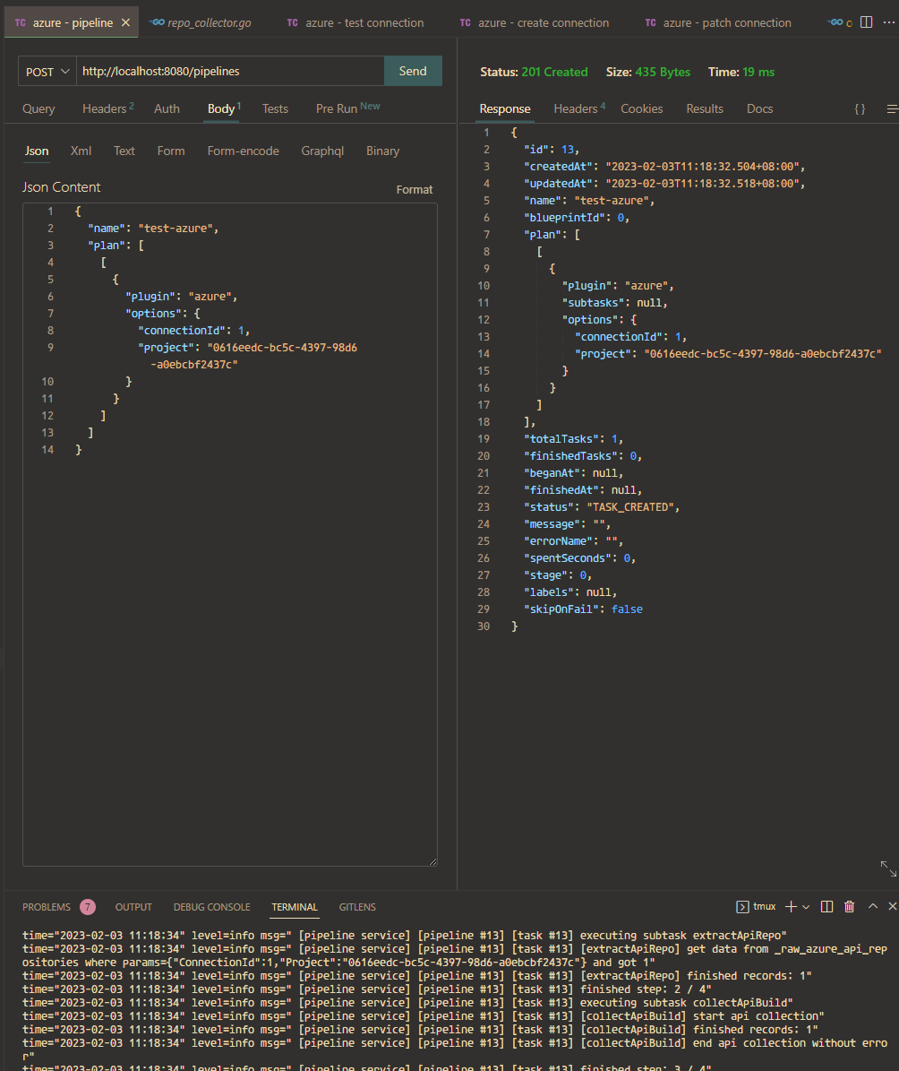Select the Graphql body type

(x=322, y=151)
